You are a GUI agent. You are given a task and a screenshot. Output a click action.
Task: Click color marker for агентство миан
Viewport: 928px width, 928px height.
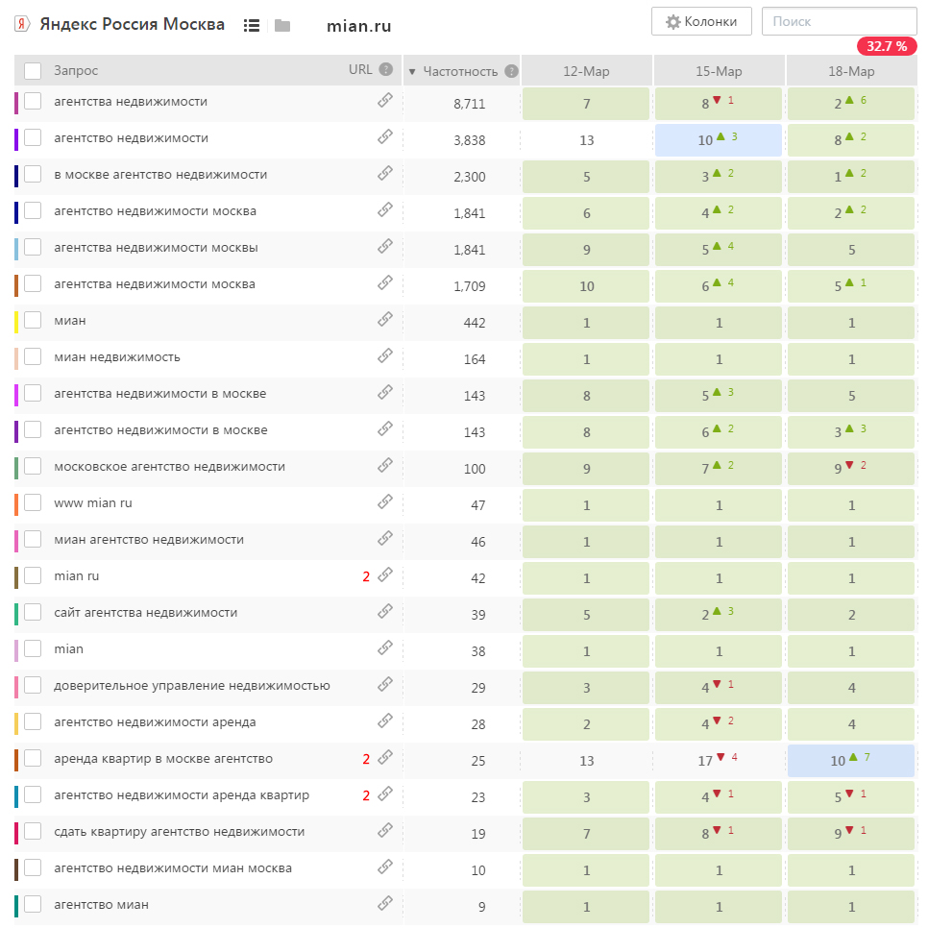(16, 905)
